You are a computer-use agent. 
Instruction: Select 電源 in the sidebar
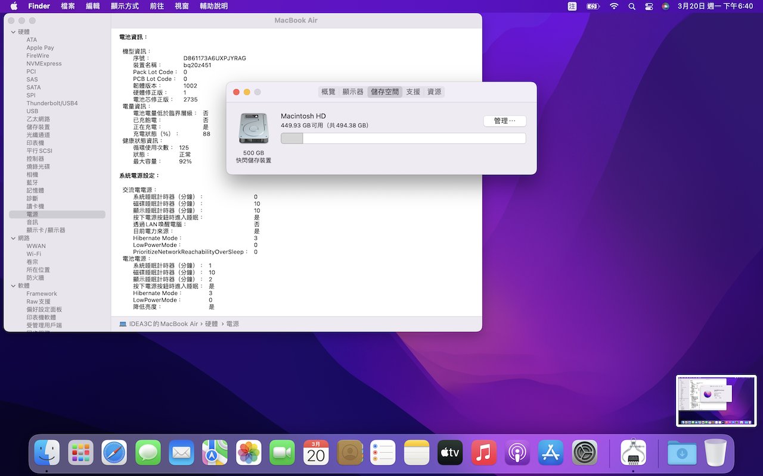tap(57, 214)
